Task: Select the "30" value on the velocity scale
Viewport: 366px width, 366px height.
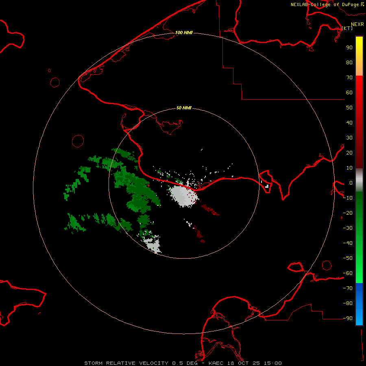Action: [x=349, y=138]
